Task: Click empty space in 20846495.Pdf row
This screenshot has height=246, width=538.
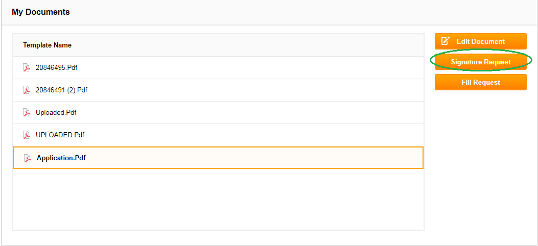Action: click(x=250, y=67)
